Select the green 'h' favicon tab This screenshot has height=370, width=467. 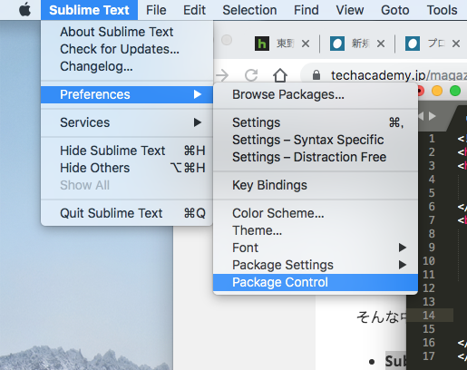click(262, 44)
